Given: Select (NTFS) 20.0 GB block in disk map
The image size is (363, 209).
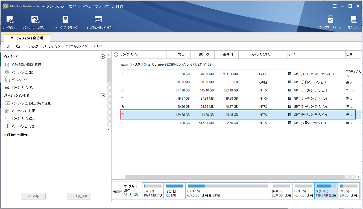Looking at the screenshot, I should [x=281, y=191].
